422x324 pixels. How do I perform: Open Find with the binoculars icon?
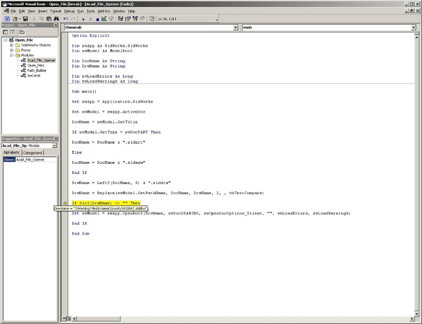coord(56,19)
